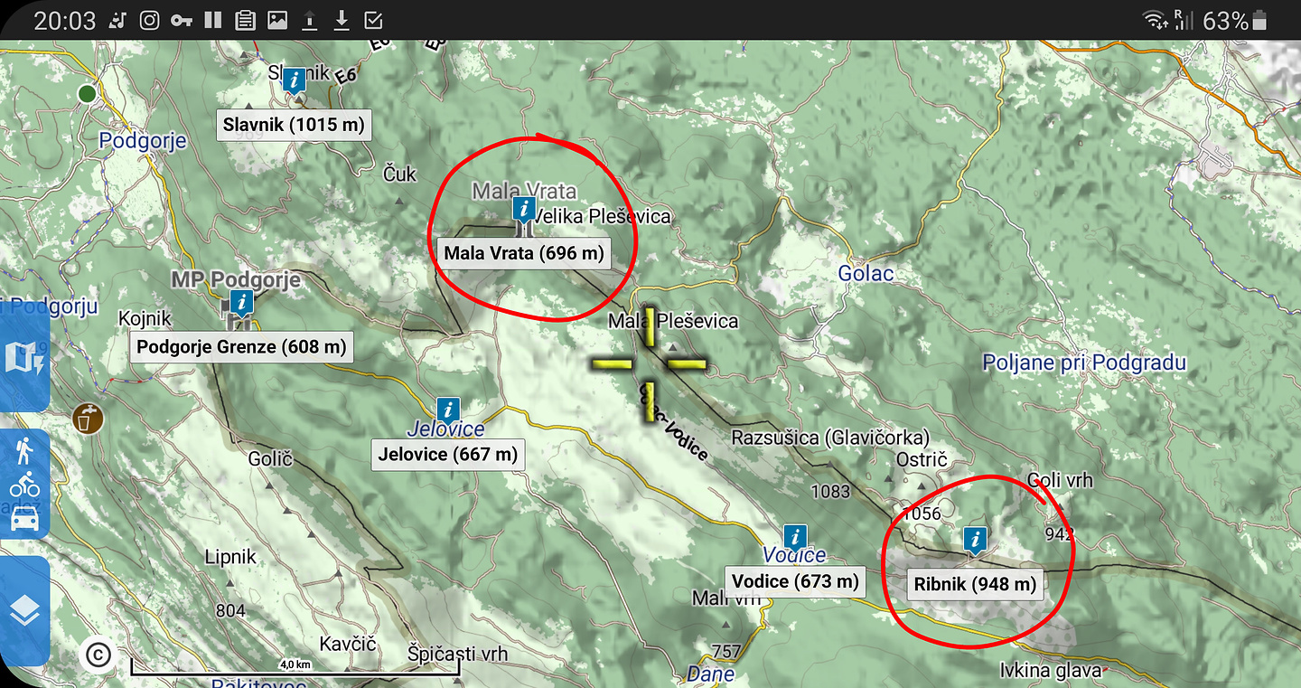Tap the Instagram notification in status bar

(150, 20)
